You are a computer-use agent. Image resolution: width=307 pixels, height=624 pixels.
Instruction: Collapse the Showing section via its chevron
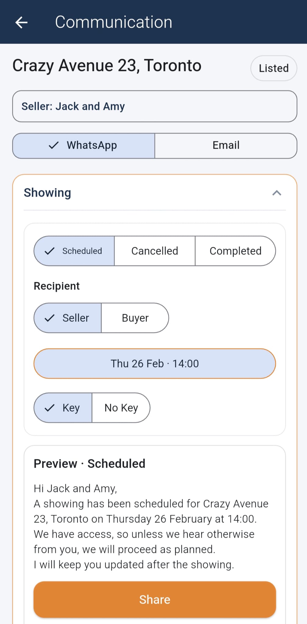(277, 193)
